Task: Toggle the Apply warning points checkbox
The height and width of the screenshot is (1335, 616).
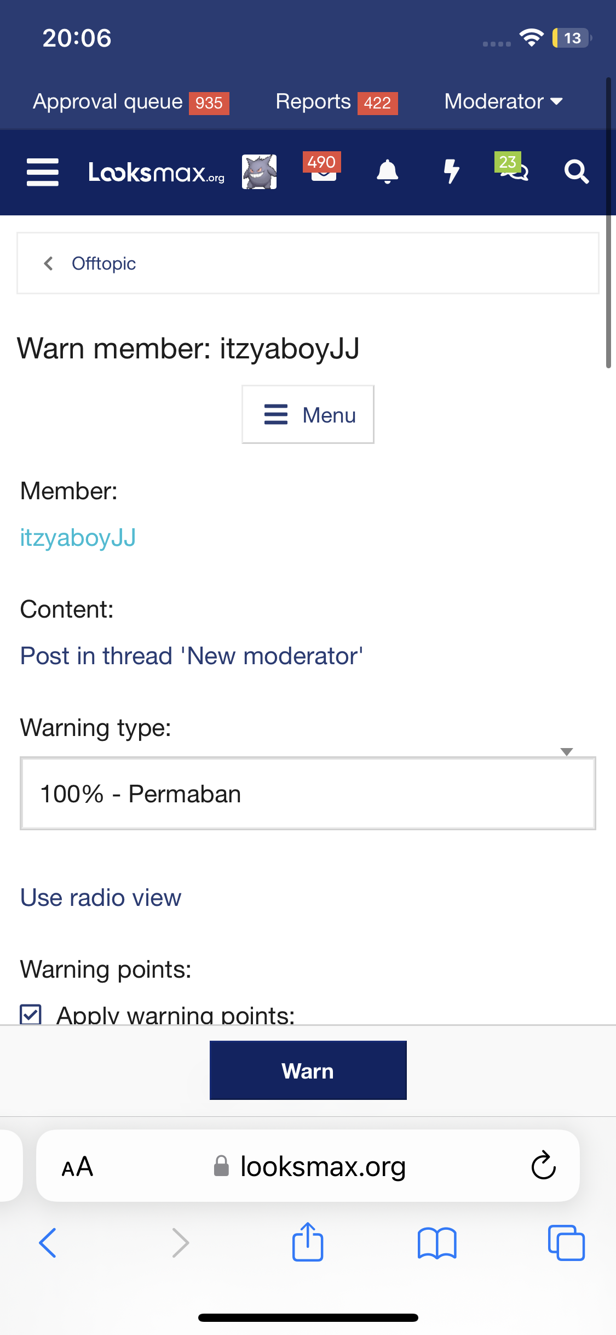Action: coord(31,1014)
